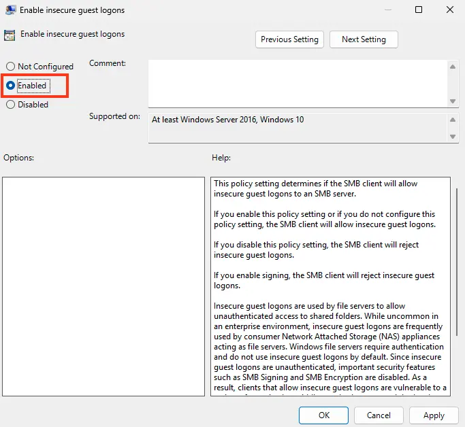Select the Disabled radio button
This screenshot has height=427, width=465.
coord(11,105)
